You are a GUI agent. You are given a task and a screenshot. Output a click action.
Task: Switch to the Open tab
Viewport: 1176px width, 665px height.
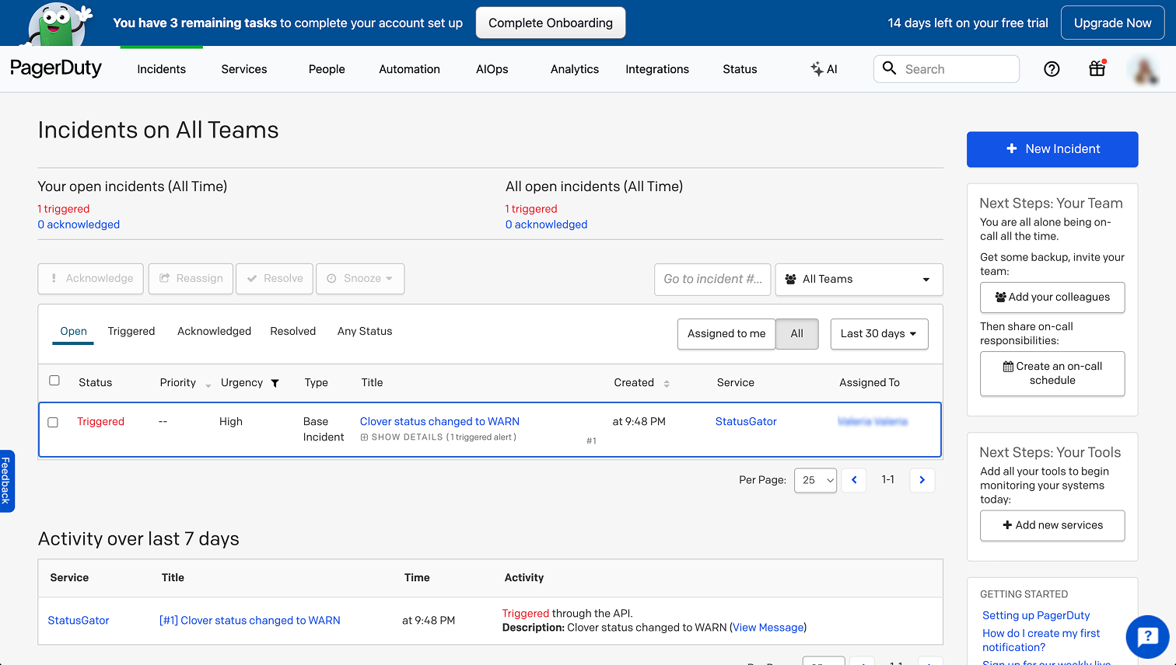(74, 332)
